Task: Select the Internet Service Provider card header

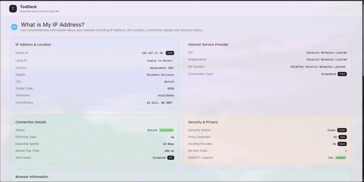Action: click(x=208, y=45)
